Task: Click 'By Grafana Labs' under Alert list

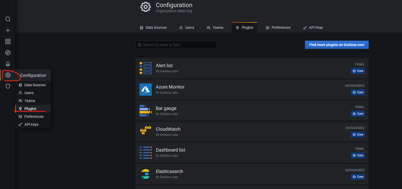Action: click(167, 71)
